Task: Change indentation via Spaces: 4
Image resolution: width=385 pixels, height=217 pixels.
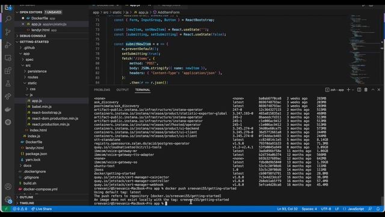Action: [309, 209]
